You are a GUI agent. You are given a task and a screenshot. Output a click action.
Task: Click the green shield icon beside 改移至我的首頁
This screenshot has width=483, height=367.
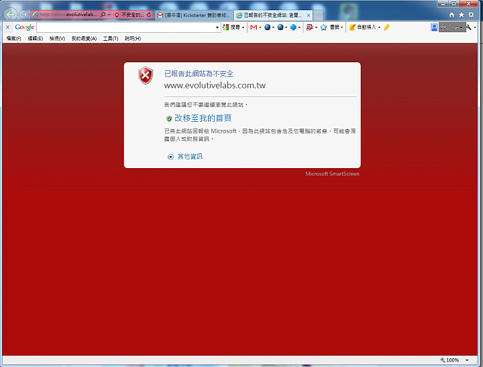pos(169,119)
